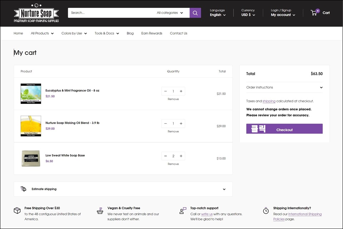
Task: Open the All categories search dropdown
Action: pos(170,13)
